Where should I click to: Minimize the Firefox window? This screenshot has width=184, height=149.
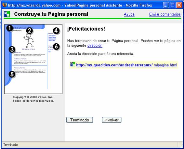click(x=166, y=5)
